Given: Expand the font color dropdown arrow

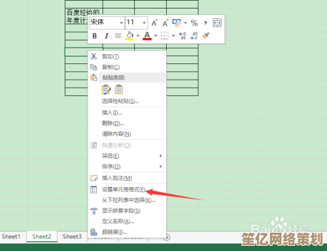Looking at the screenshot, I should [x=156, y=35].
